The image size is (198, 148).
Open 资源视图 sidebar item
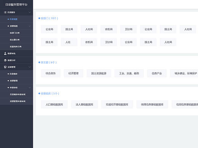tap(14, 26)
